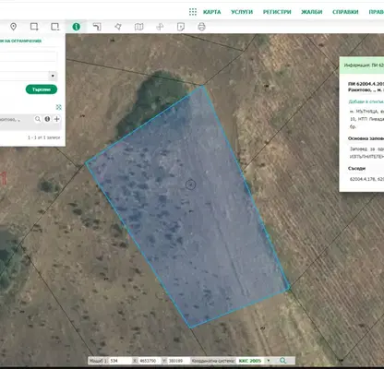This screenshot has width=384, height=369.
Task: Add search result with plus icon
Action: [x=56, y=119]
